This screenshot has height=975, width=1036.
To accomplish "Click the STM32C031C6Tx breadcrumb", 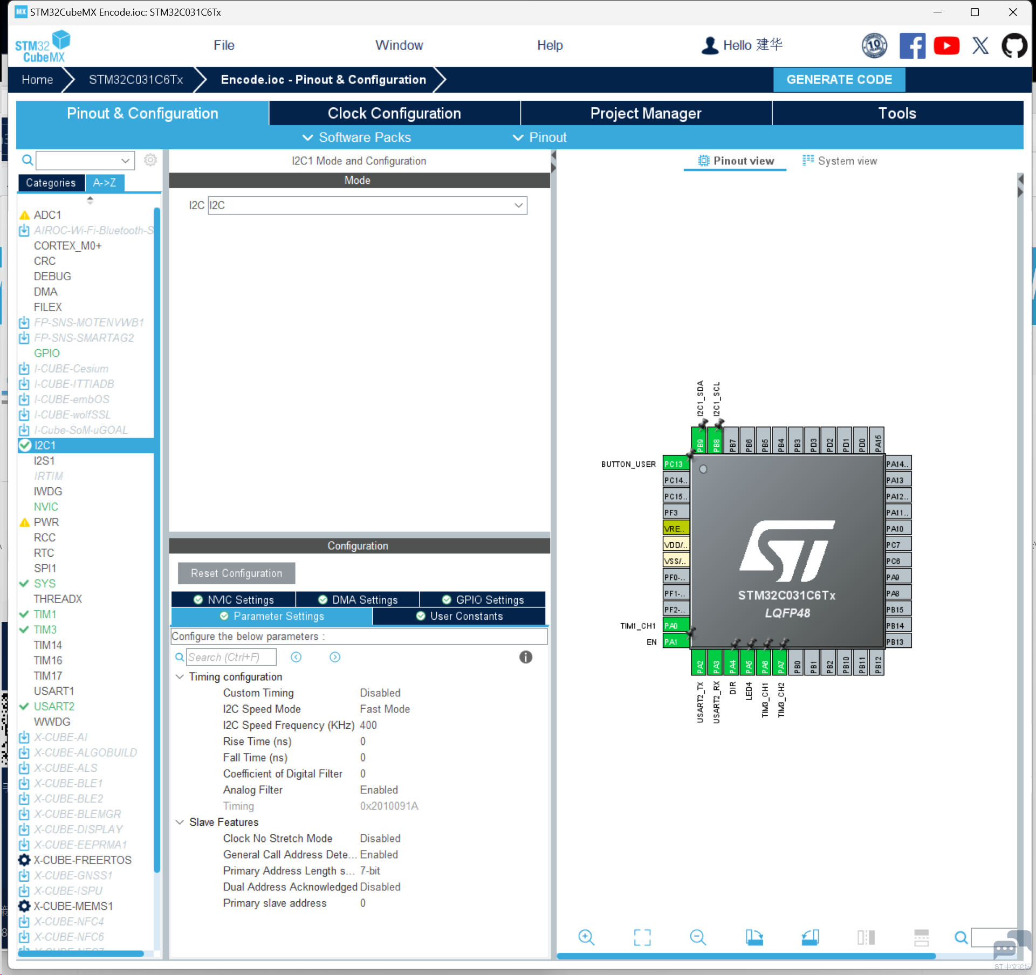I will click(x=136, y=80).
